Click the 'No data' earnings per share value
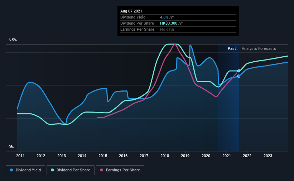The height and width of the screenshot is (181, 294). [x=167, y=29]
